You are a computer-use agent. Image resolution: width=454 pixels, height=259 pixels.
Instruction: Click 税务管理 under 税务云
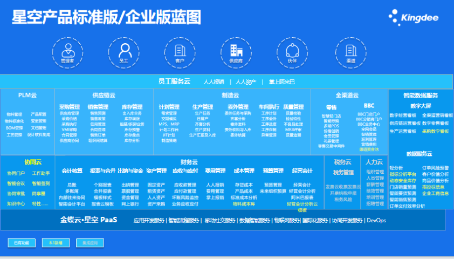343,173
